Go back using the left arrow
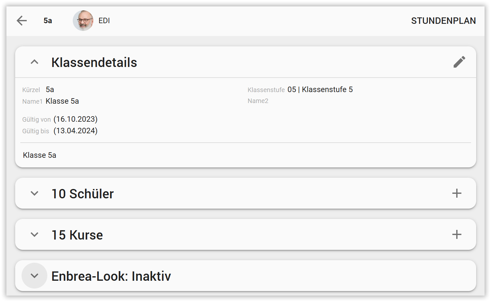This screenshot has height=302, width=491. [22, 21]
